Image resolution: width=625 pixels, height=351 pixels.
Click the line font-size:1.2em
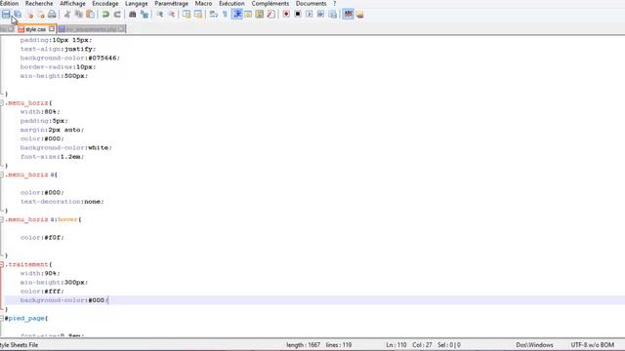coord(52,157)
